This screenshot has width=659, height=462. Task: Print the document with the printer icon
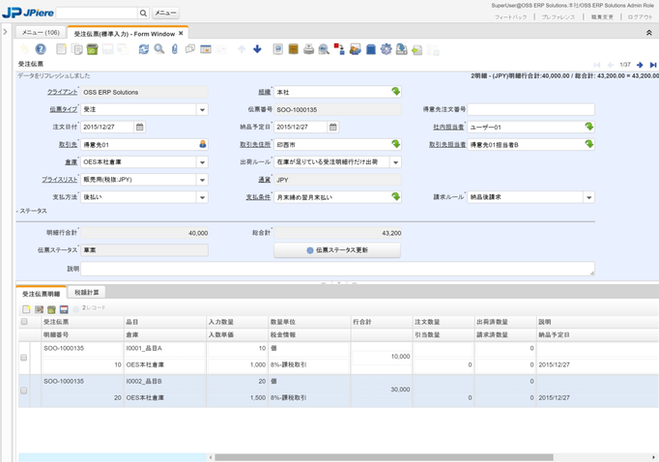308,49
